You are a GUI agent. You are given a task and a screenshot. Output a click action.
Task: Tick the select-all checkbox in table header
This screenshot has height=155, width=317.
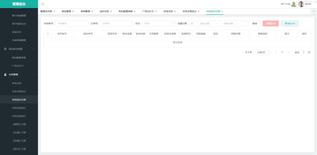click(48, 34)
